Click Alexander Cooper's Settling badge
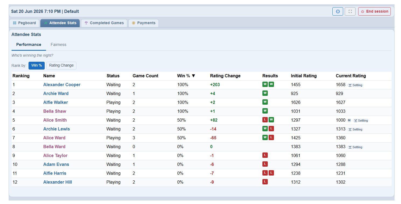The height and width of the screenshot is (204, 401). pyautogui.click(x=355, y=85)
